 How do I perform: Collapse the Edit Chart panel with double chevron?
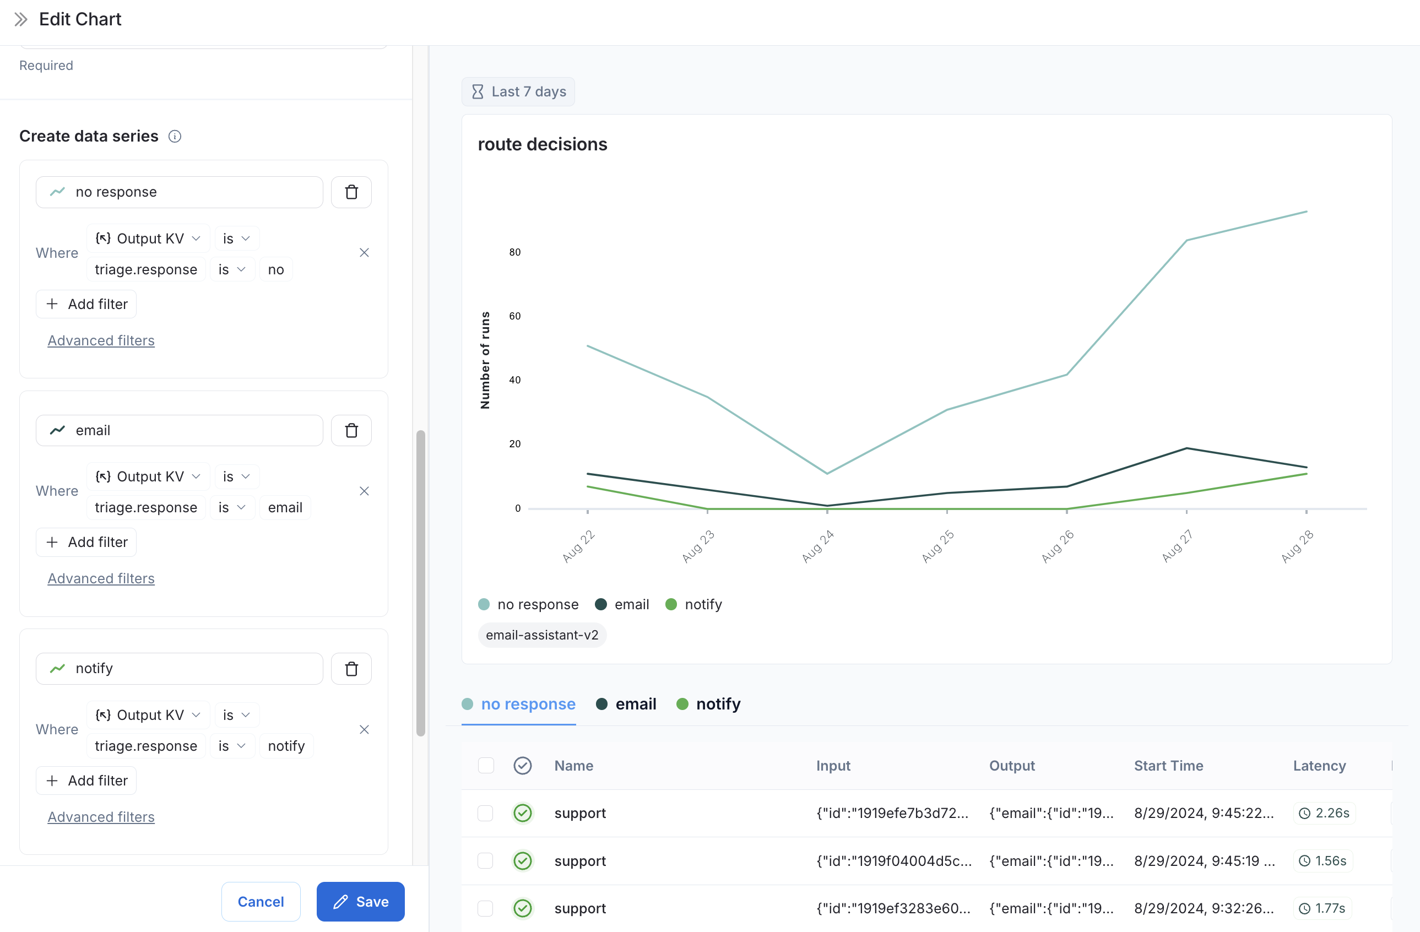21,20
